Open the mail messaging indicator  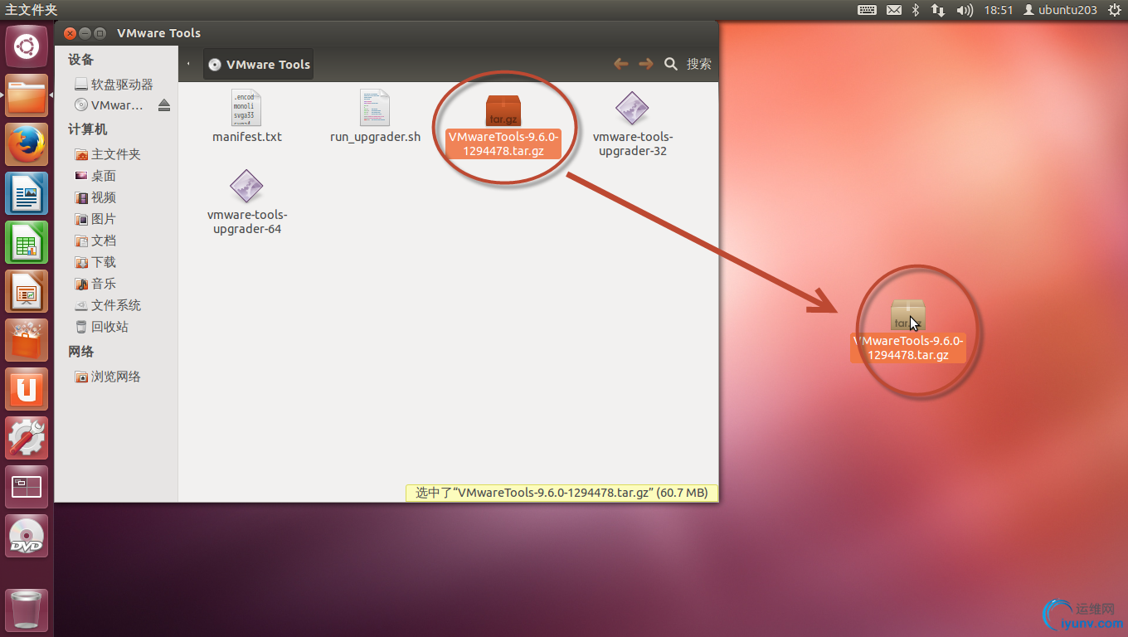[894, 10]
